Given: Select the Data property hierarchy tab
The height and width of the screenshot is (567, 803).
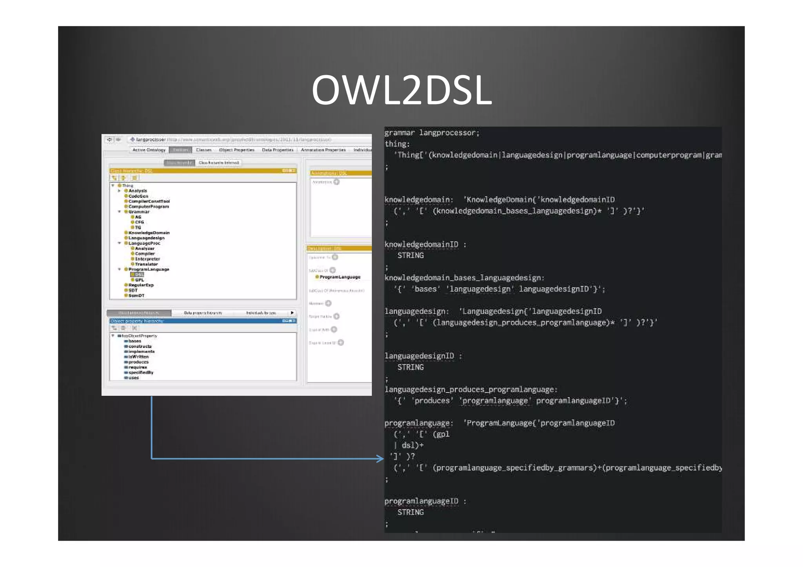Looking at the screenshot, I should 203,313.
